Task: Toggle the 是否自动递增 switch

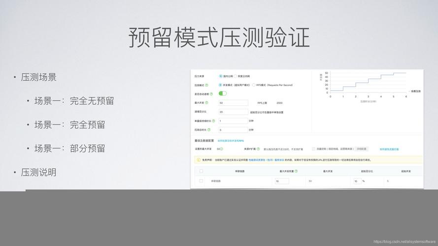Action: tap(223, 93)
